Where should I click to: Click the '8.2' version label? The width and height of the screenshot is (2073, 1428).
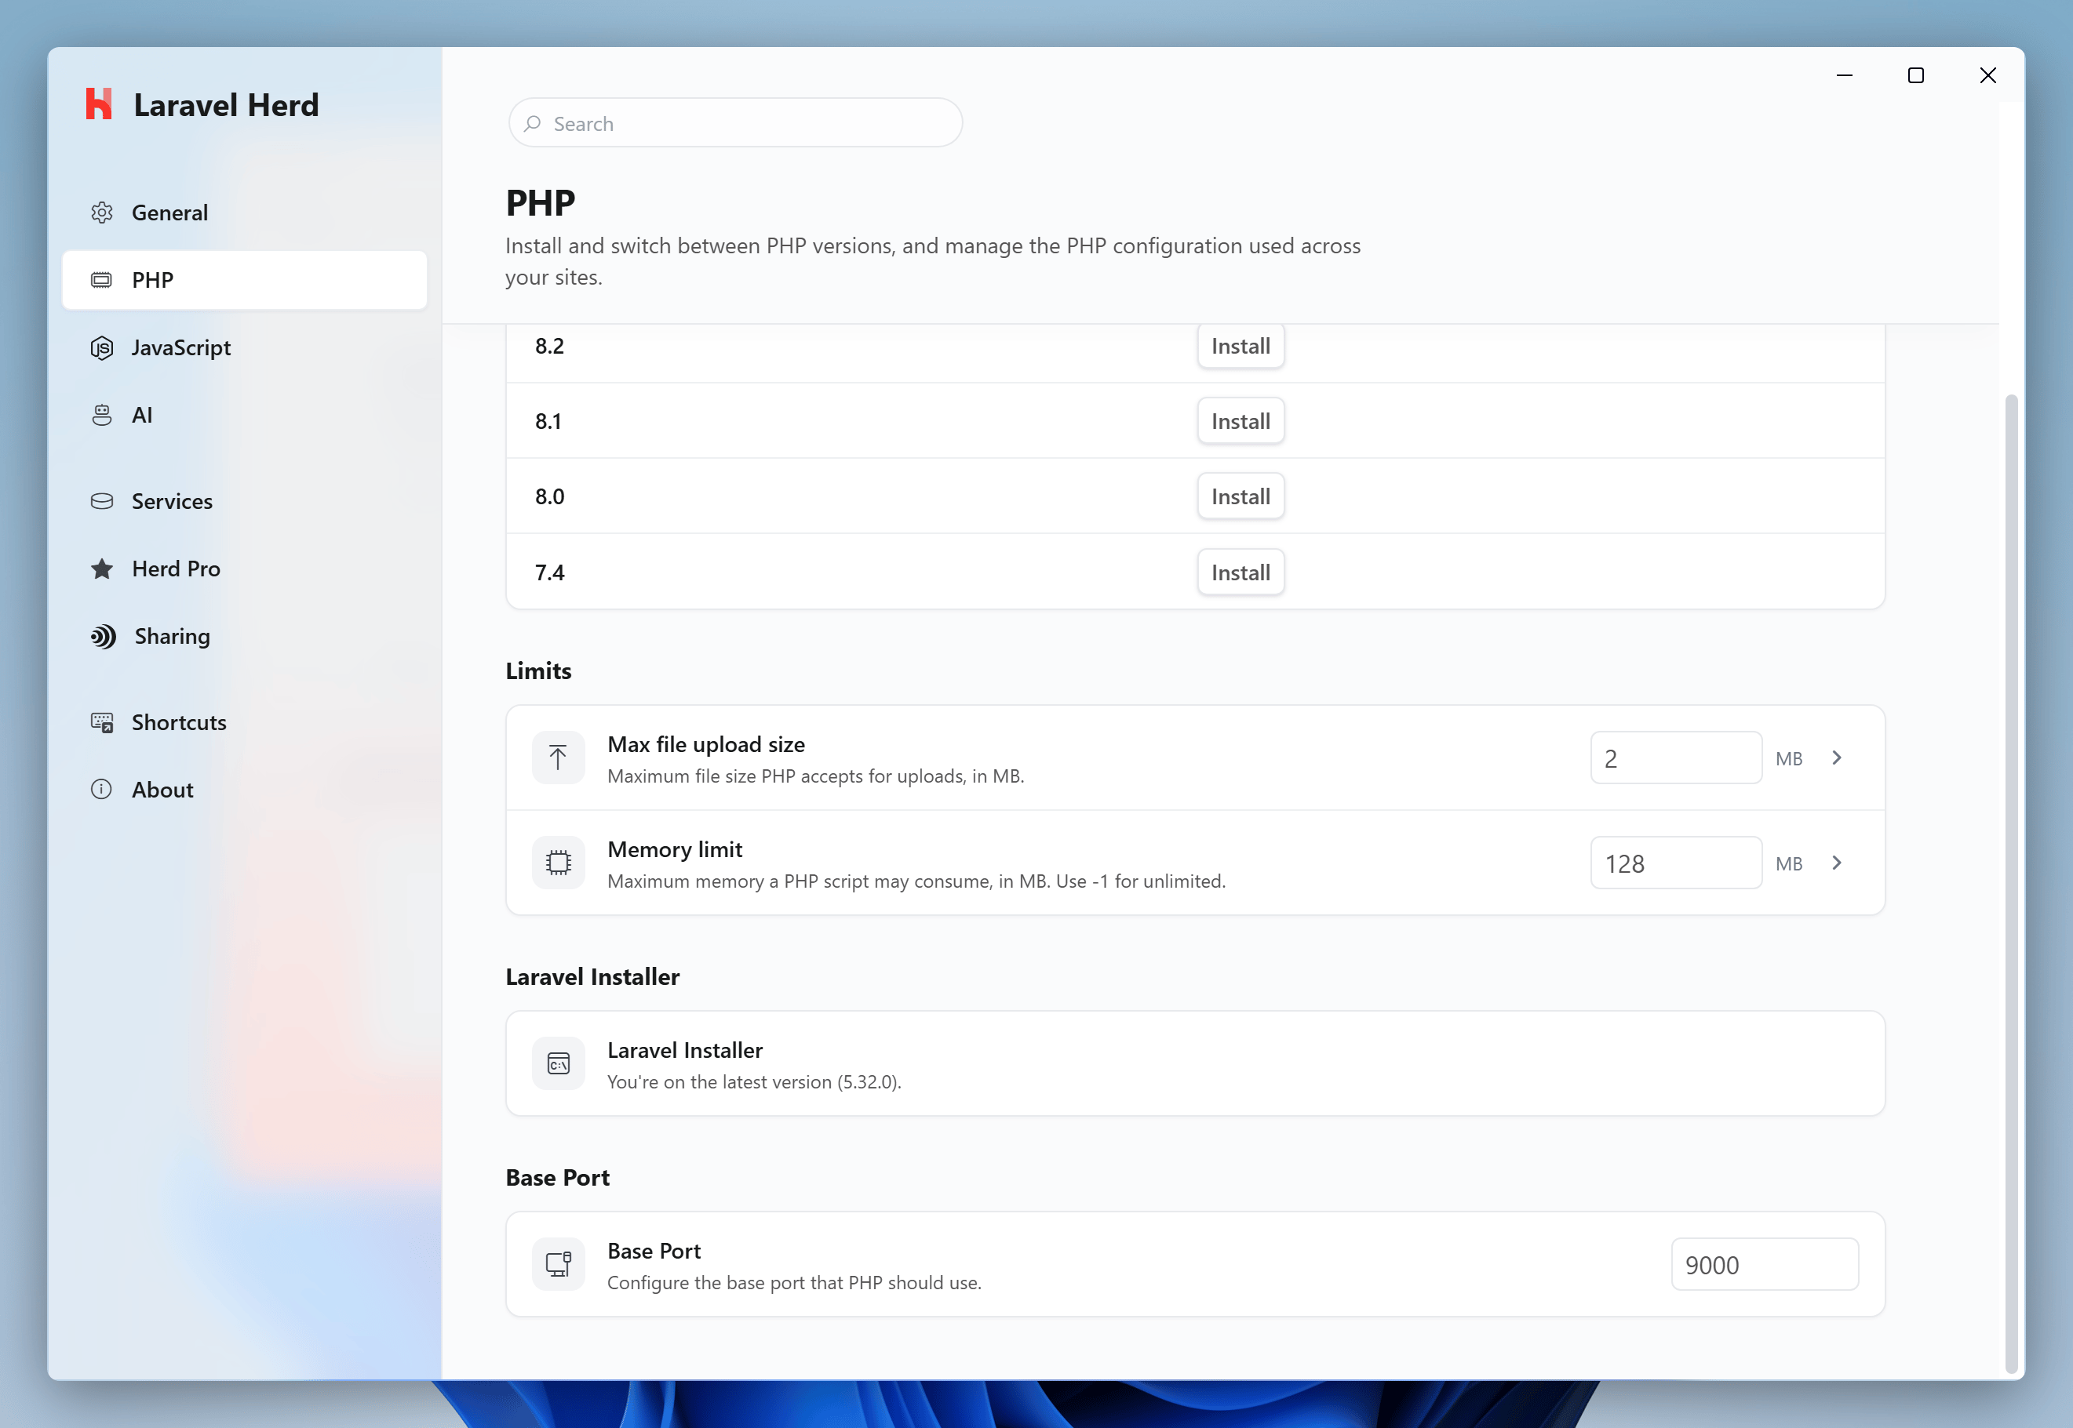tap(549, 345)
